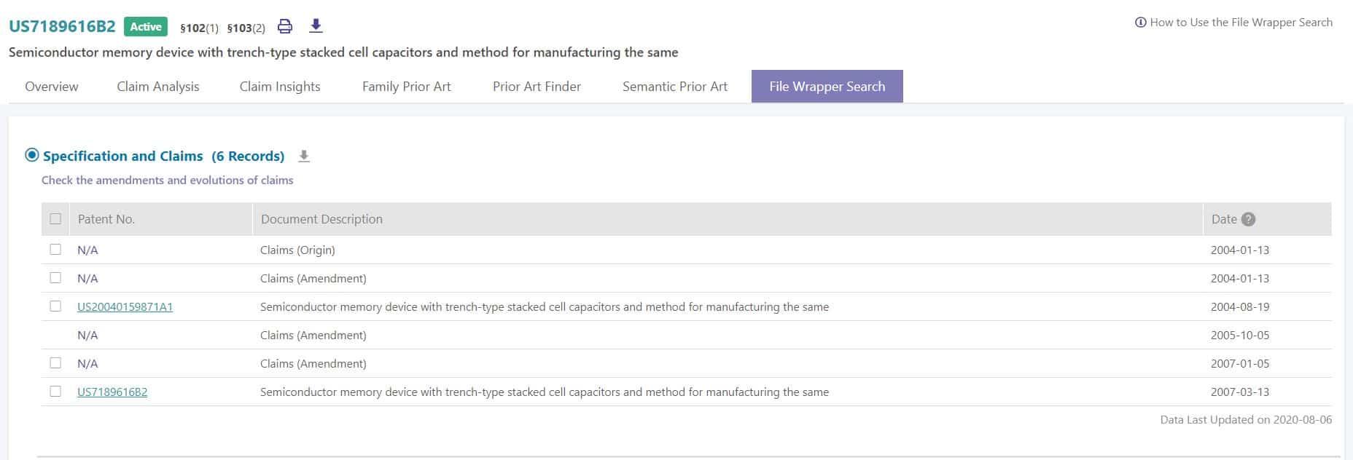Select Claims (Amendment) dated 2005-10-05
The image size is (1353, 460).
(x=313, y=336)
